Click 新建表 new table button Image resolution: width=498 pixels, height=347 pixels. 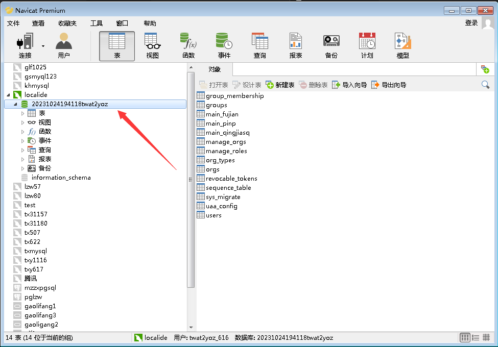[280, 85]
